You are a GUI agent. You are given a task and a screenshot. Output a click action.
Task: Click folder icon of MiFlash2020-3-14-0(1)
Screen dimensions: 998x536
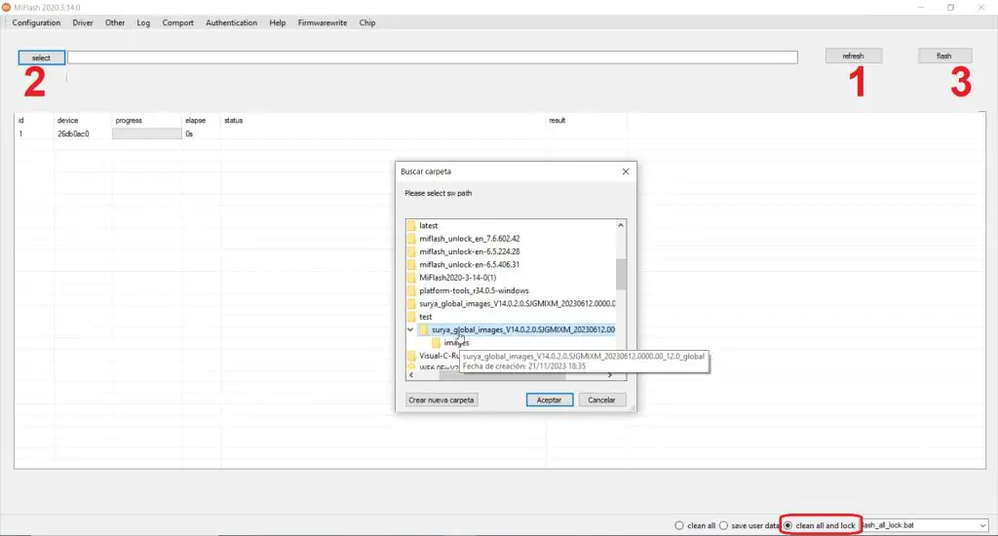pyautogui.click(x=412, y=278)
